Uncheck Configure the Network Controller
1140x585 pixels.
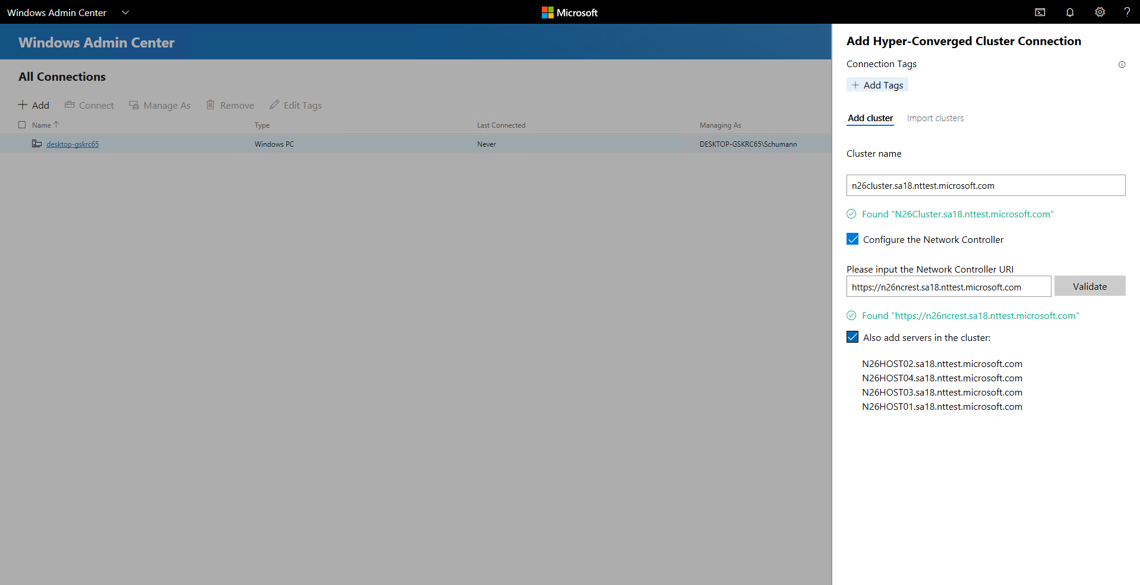coord(852,239)
